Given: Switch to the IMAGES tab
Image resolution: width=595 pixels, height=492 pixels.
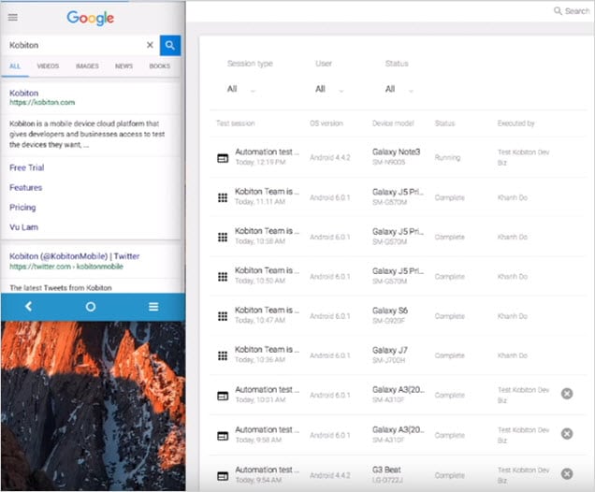Looking at the screenshot, I should click(87, 66).
